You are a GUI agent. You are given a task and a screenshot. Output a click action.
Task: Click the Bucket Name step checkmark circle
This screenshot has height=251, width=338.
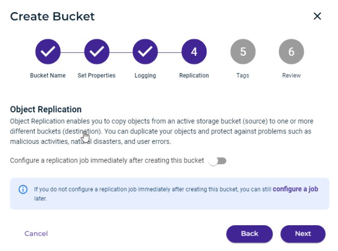[x=48, y=52]
